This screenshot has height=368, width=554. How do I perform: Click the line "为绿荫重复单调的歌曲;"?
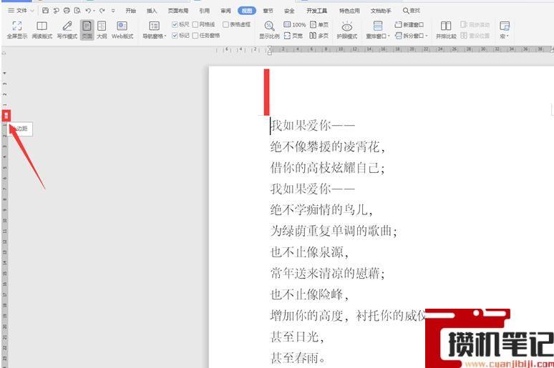(x=334, y=231)
